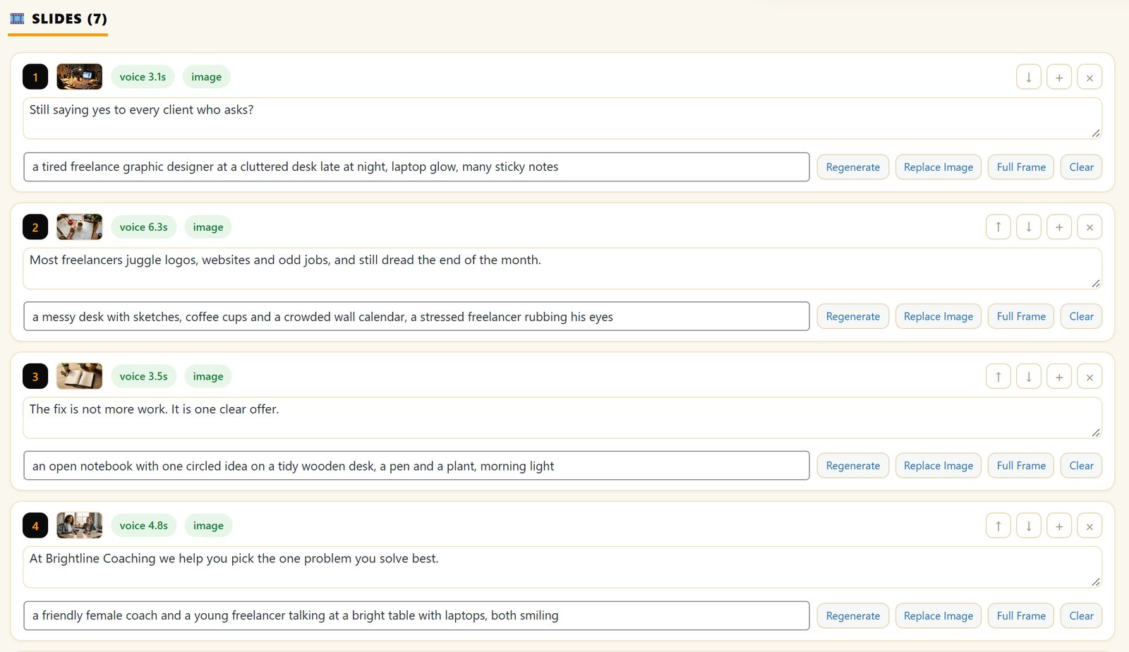Click Full Frame on slide 2
1129x652 pixels.
(1021, 316)
